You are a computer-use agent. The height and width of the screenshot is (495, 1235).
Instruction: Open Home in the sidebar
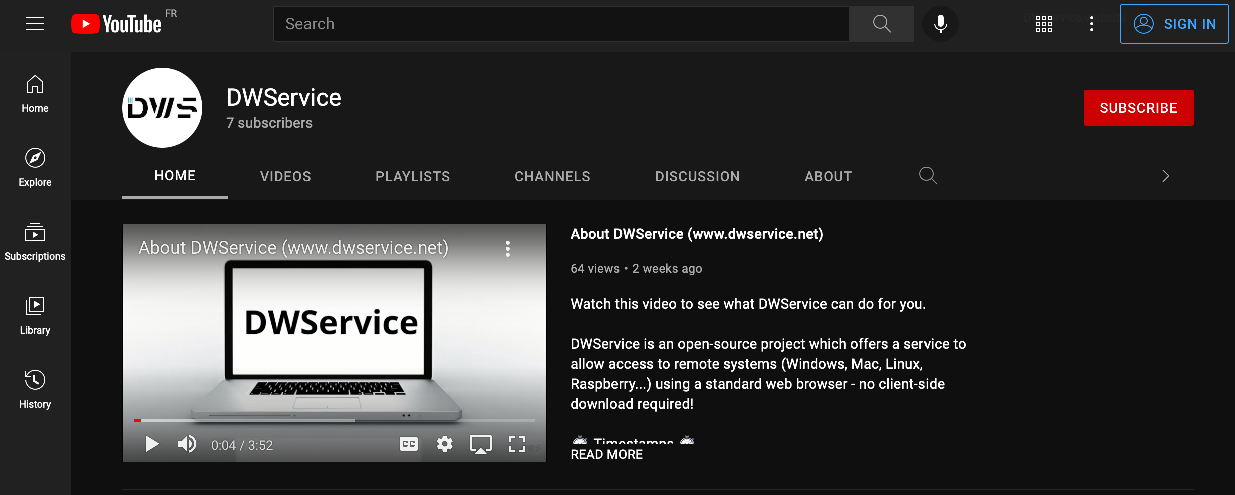35,94
